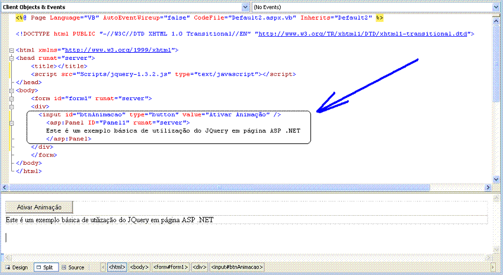This screenshot has width=503, height=275.
Task: Click the source pane horizontal scroll left arrow
Action: pos(5,187)
